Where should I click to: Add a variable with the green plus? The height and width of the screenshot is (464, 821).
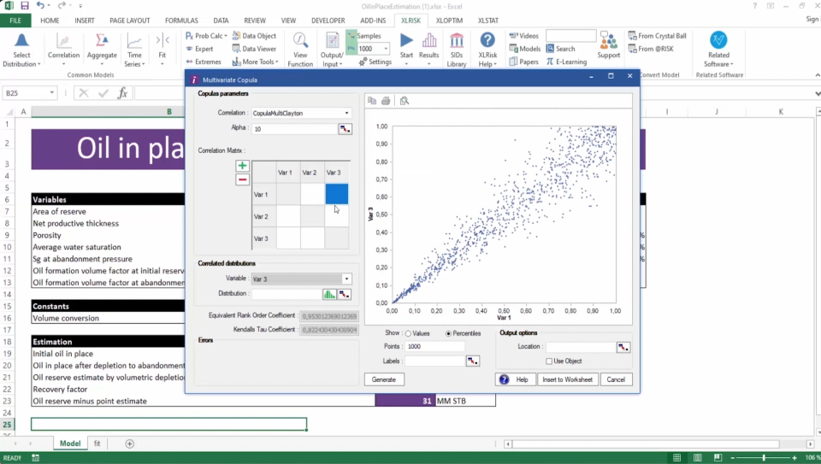[242, 166]
